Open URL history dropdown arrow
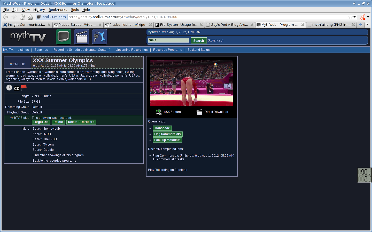372x232 pixels. tap(355, 17)
